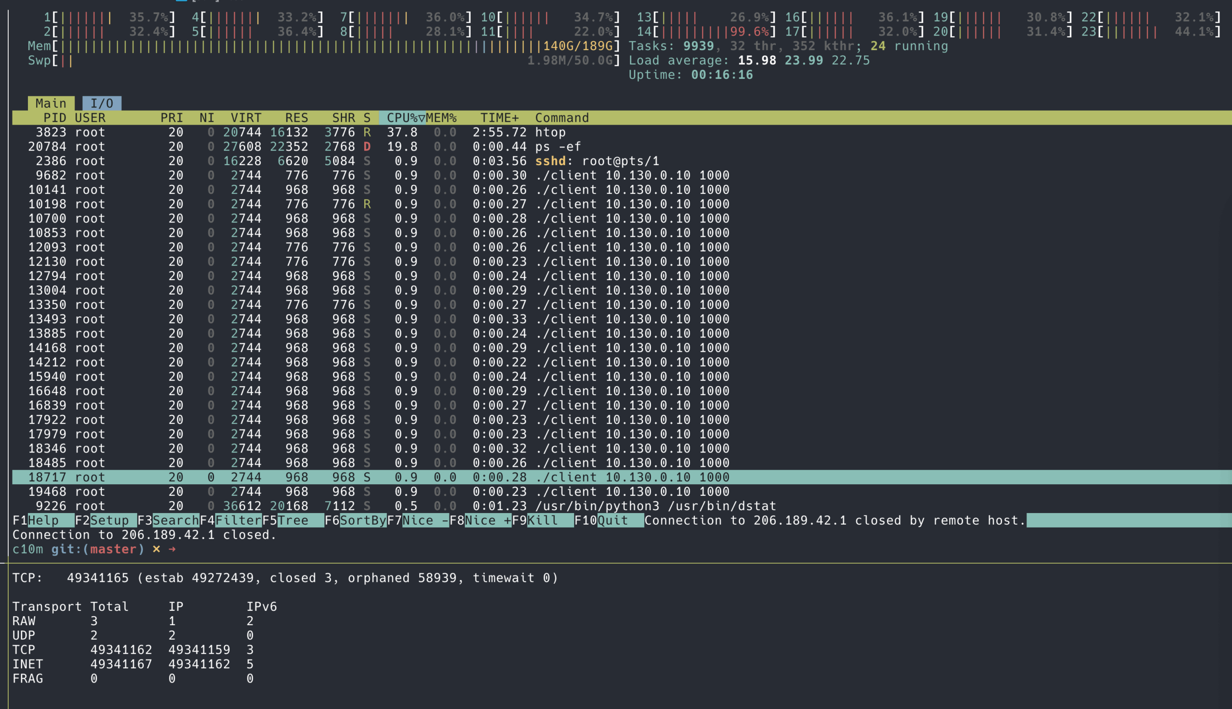The image size is (1232, 709).
Task: Click Nice - in the F7 function bar
Action: coord(418,520)
